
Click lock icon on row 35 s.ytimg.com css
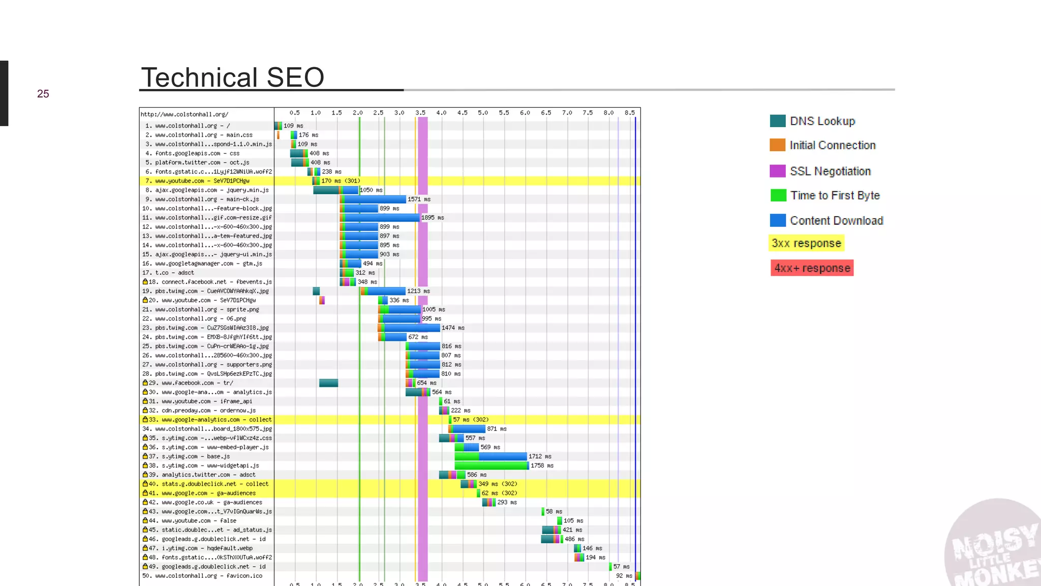tap(145, 437)
